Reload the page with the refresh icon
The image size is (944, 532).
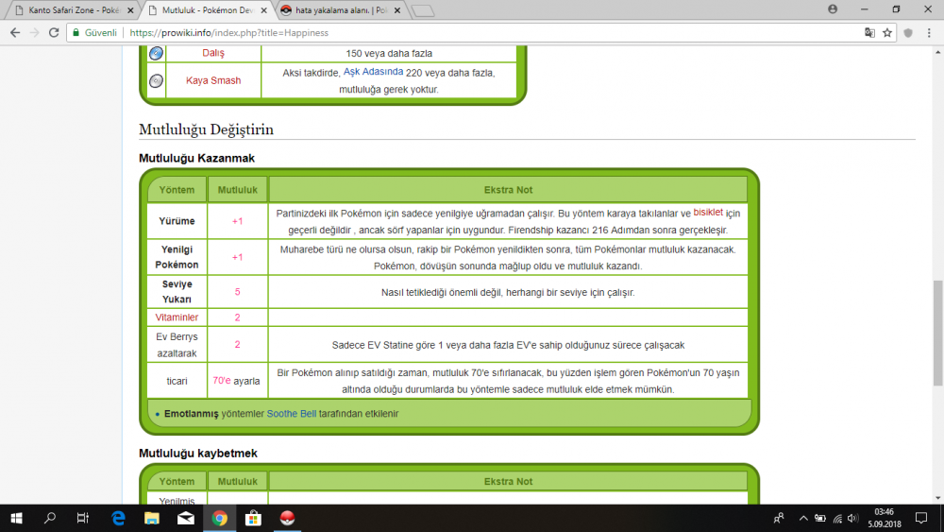click(x=55, y=32)
